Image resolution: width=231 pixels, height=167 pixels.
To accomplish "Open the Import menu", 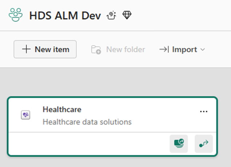I will pos(182,49).
